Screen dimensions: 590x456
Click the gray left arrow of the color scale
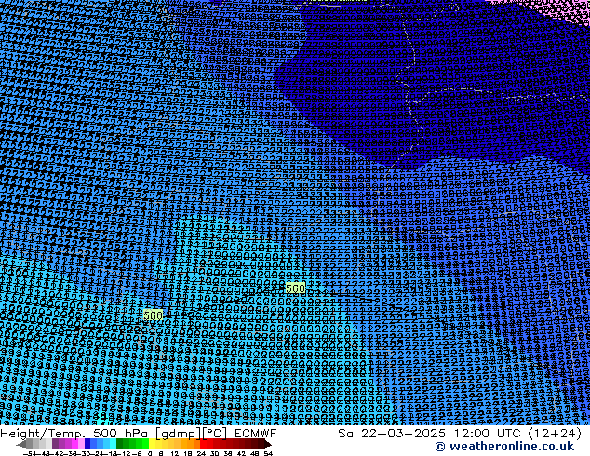21,444
